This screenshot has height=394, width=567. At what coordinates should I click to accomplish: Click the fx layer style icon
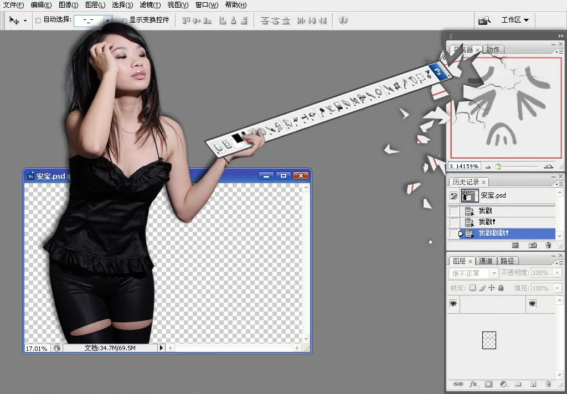[x=473, y=384]
